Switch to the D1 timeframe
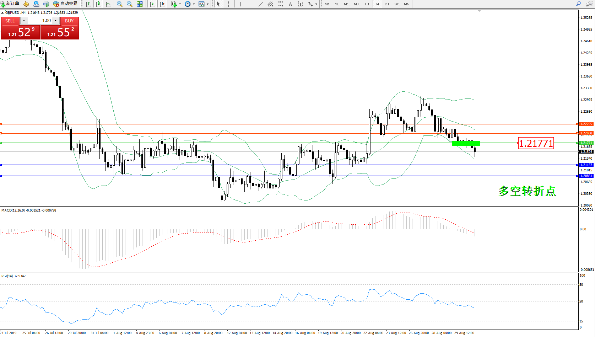Screen dimensions: 595x337 pyautogui.click(x=387, y=4)
